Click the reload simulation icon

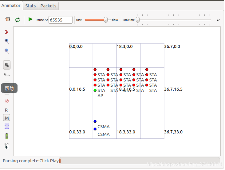[18, 20]
